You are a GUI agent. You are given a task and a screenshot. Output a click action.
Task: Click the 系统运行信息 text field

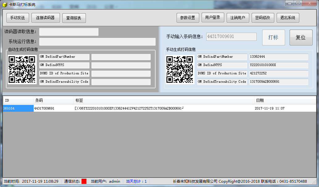tap(97, 42)
